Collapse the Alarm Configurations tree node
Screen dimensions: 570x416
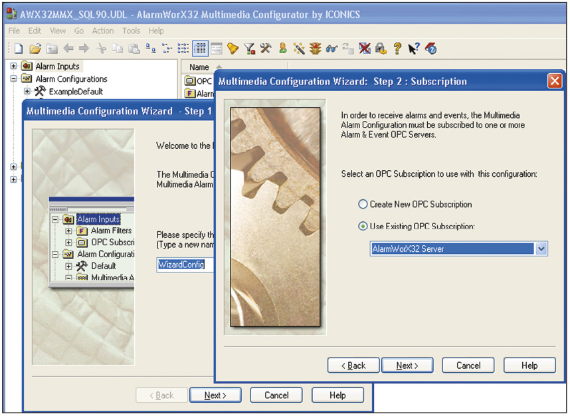coord(13,78)
